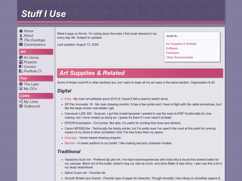Click the house icon beside Home
The height and width of the screenshot is (181, 242).
21,31
